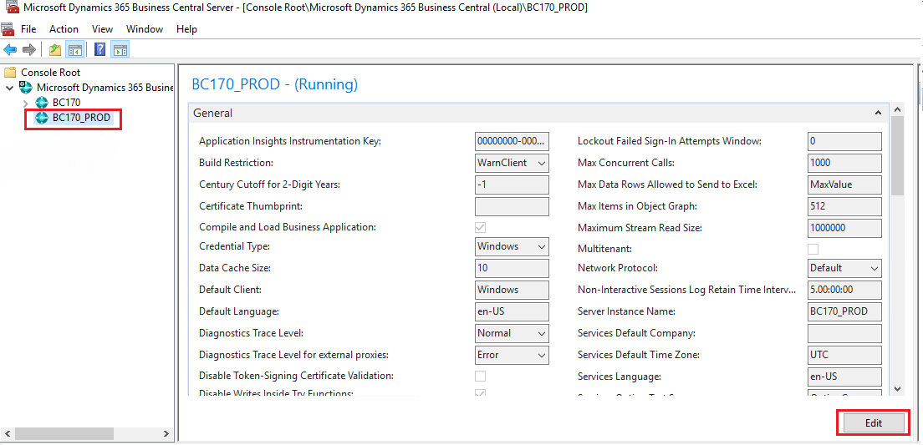Open the View menu

pyautogui.click(x=103, y=29)
